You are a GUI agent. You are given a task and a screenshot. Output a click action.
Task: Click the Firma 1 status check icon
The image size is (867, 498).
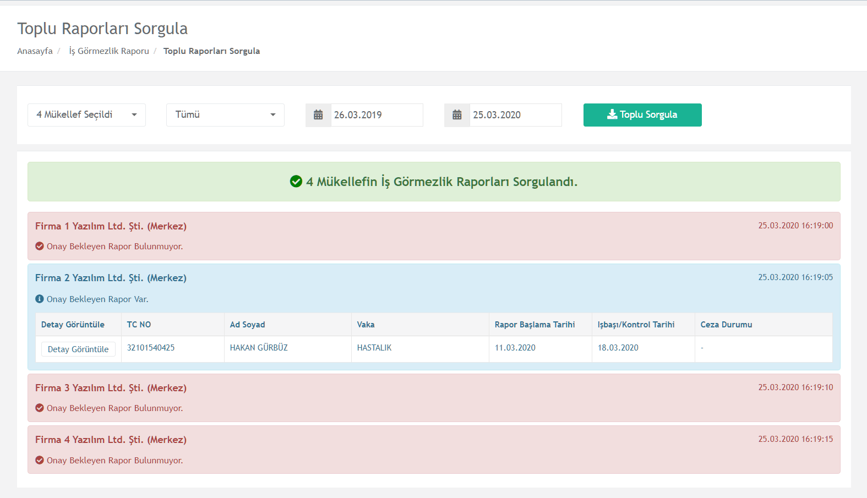tap(40, 246)
